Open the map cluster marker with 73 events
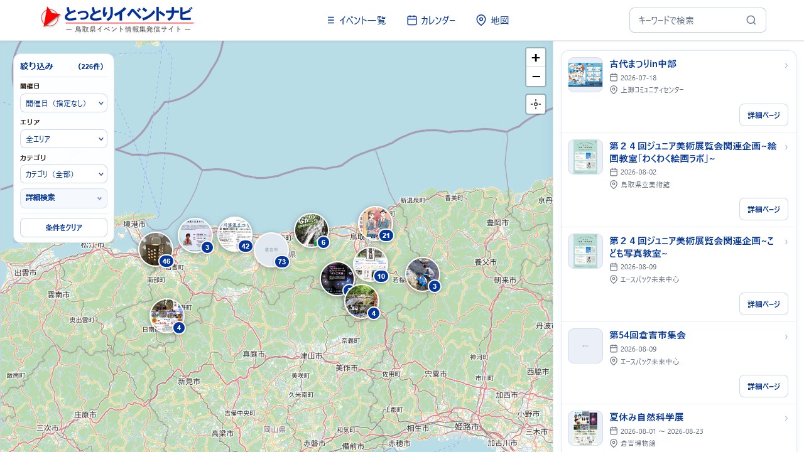This screenshot has height=452, width=804. [272, 250]
